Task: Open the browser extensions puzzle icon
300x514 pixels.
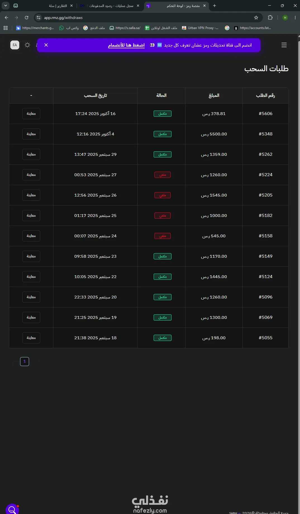Action: click(270, 18)
